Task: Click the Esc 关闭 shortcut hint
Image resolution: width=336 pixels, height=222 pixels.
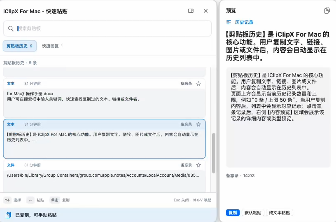Action: [x=181, y=200]
